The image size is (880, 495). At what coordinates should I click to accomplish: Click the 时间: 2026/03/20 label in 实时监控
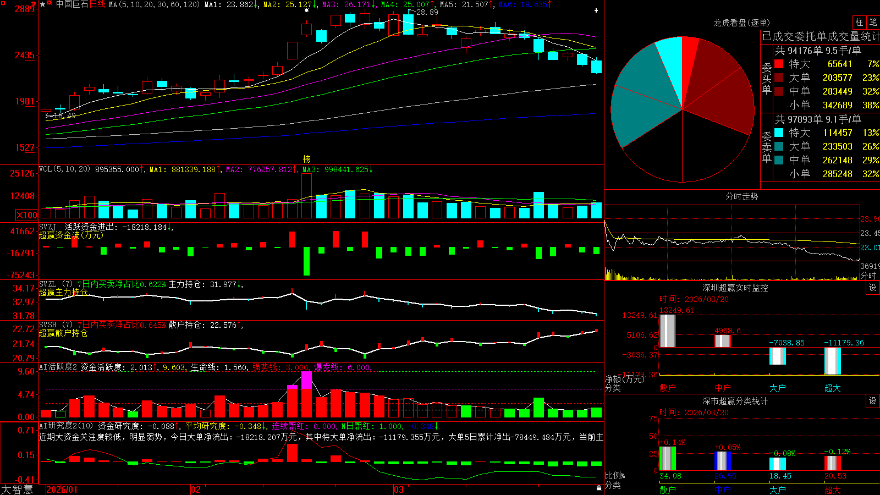point(694,299)
